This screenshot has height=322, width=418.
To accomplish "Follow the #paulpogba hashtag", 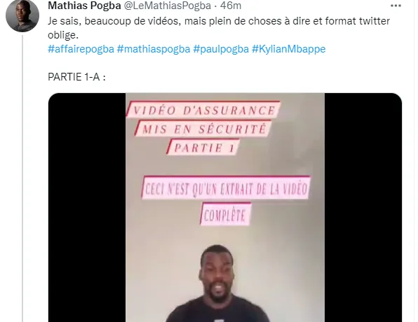I will pos(221,49).
